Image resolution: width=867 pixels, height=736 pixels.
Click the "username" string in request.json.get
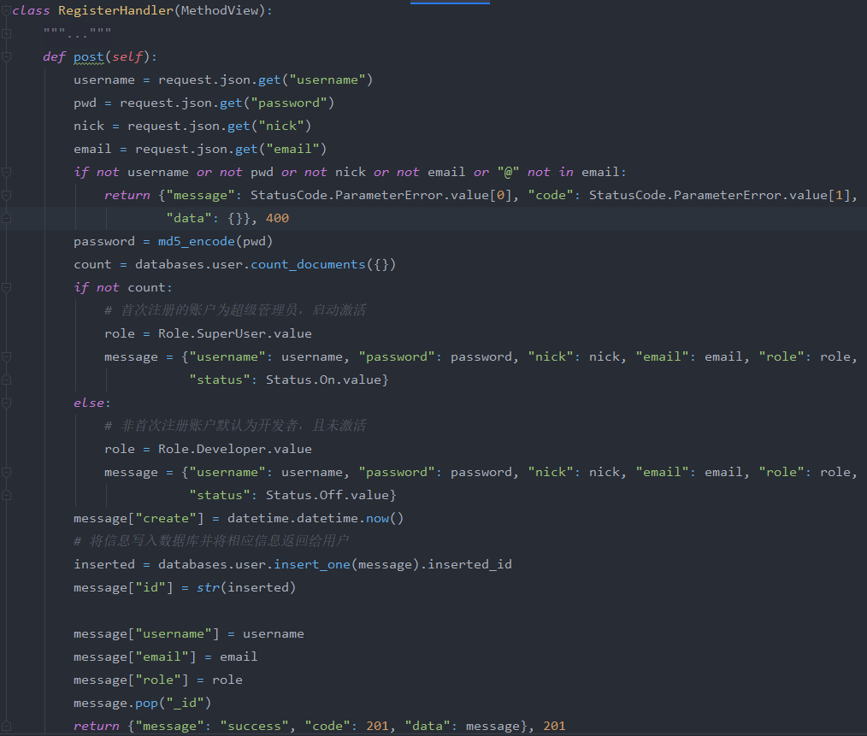[x=327, y=79]
